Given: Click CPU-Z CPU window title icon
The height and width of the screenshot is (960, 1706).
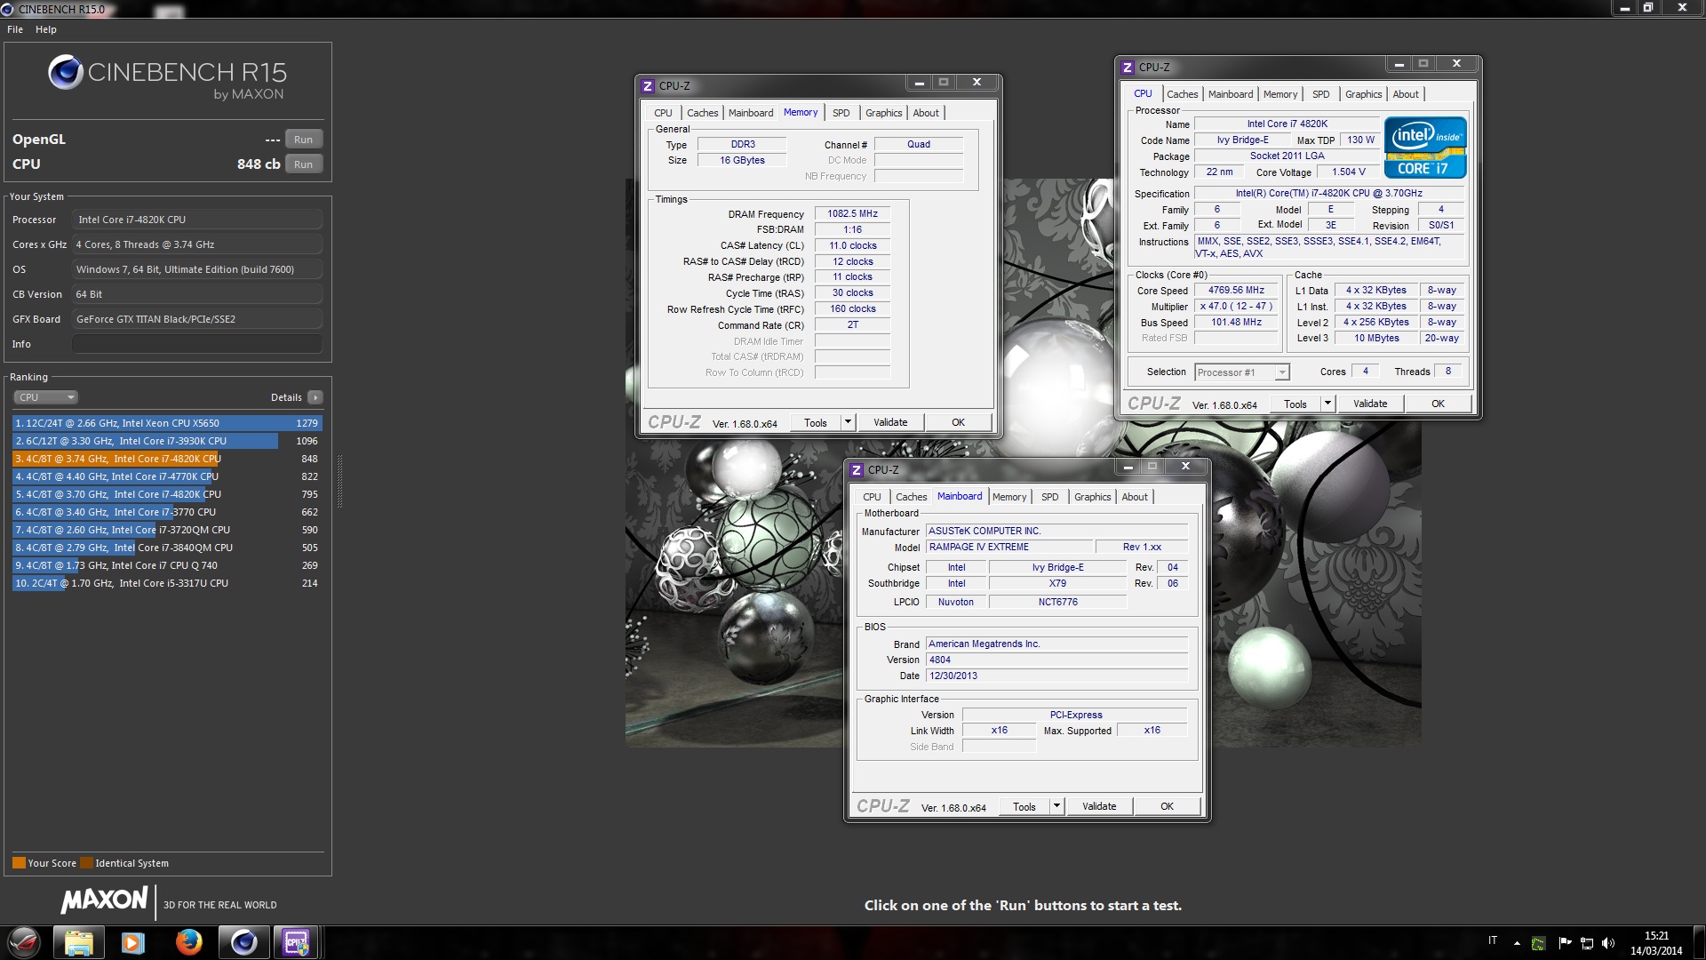Looking at the screenshot, I should pos(1128,68).
